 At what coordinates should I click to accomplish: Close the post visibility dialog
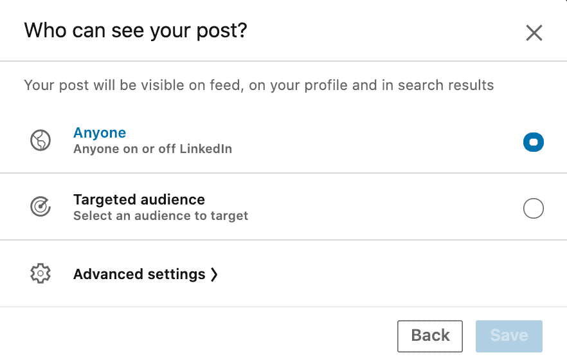point(534,33)
